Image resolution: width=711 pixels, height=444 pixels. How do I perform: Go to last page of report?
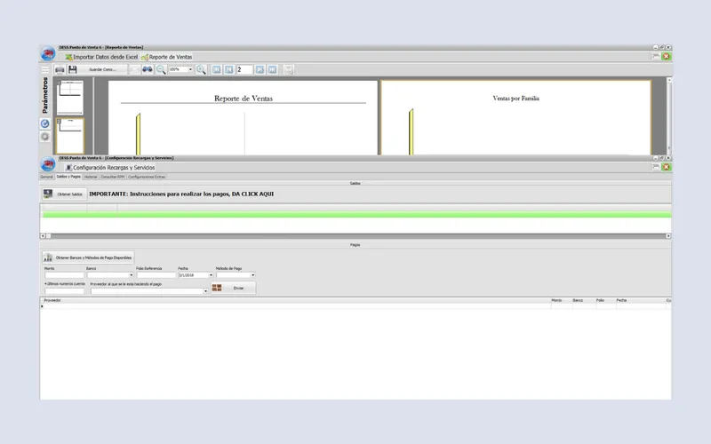click(x=272, y=69)
